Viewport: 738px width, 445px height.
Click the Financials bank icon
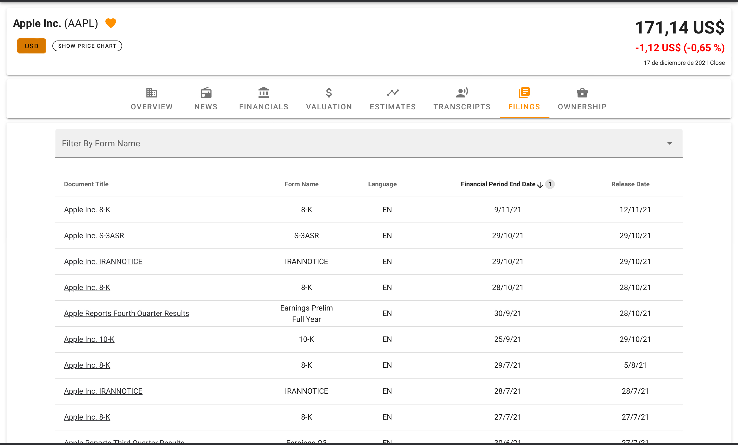[264, 93]
